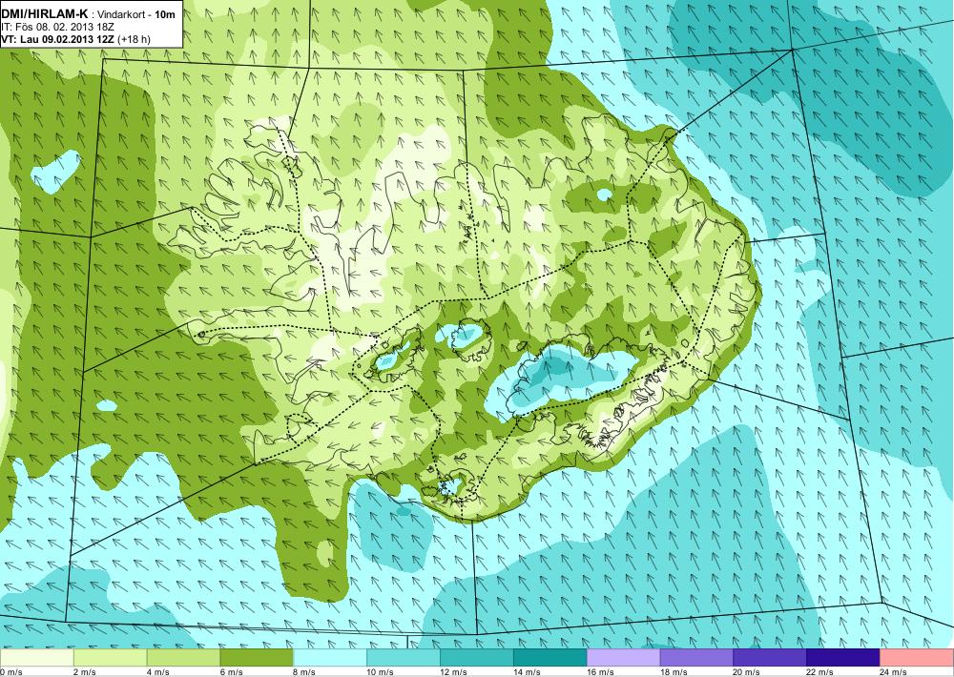Click the dark green 6–8 m/s legend swatch

257,658
